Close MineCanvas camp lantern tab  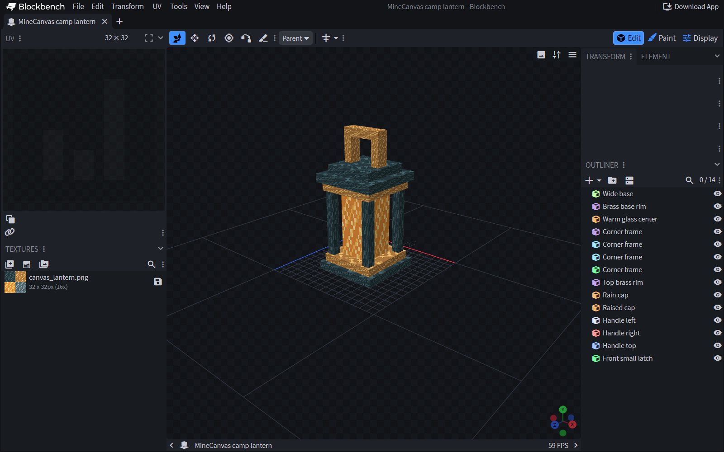(105, 21)
